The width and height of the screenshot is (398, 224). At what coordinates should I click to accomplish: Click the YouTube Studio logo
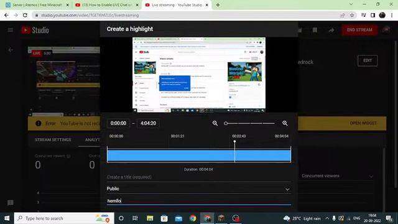point(35,30)
